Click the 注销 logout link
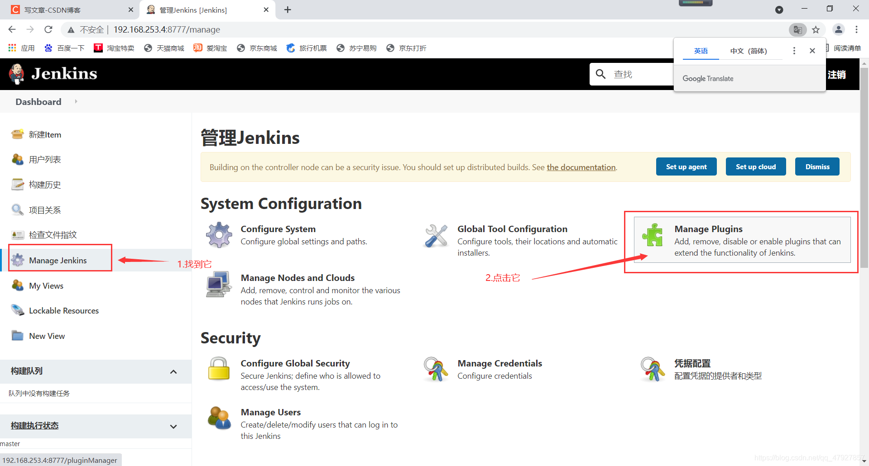This screenshot has height=466, width=869. [x=837, y=75]
